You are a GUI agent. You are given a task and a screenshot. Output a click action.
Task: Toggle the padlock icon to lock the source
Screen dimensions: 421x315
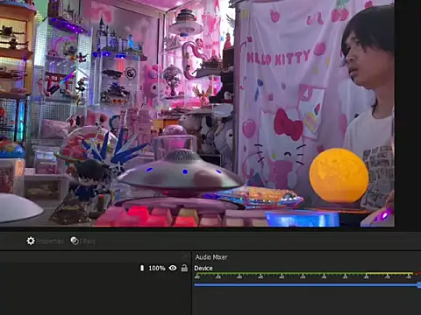[x=184, y=268]
